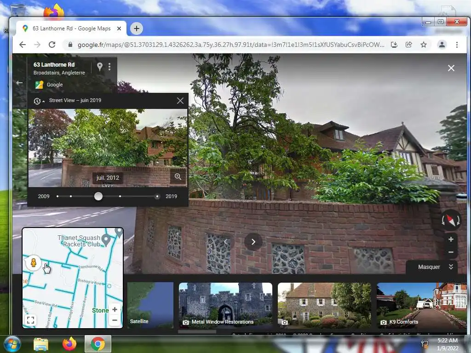Select the second timeline point
This screenshot has width=471, height=353.
71,196
